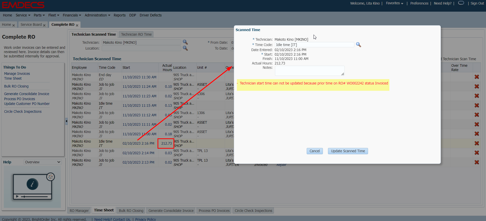Delete the 212.73 hours Idle time row
Screen dimensions: 486x221
(x=477, y=143)
